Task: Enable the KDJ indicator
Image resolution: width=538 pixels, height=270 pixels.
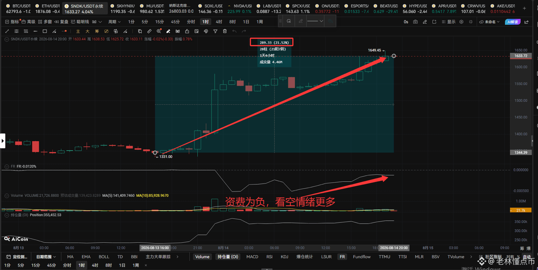Action: pos(284,257)
